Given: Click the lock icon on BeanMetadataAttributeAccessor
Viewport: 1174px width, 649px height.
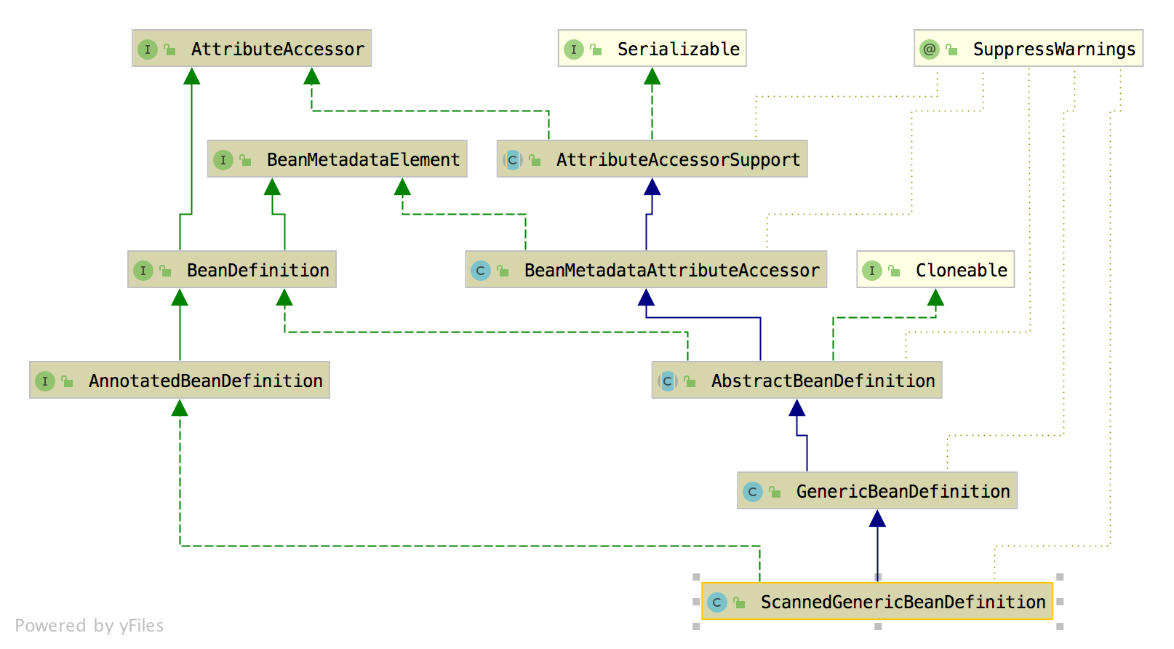Looking at the screenshot, I should [x=503, y=271].
